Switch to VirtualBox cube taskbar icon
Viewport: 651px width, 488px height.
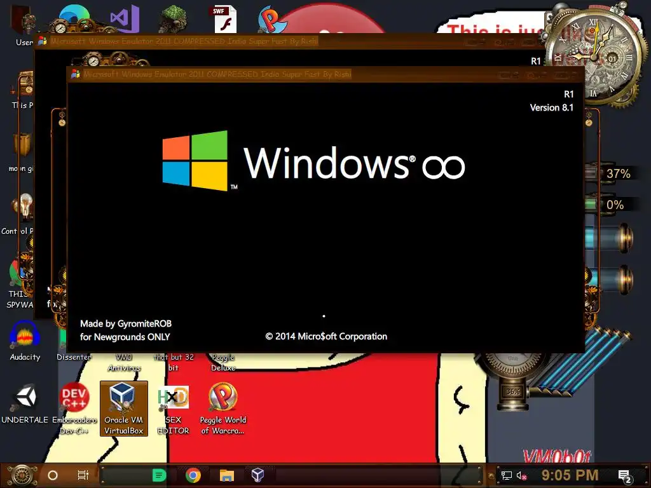258,475
